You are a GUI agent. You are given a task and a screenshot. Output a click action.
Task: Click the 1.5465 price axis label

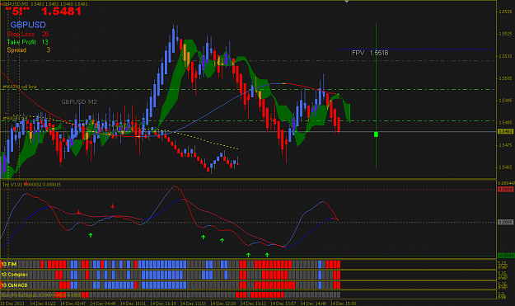point(505,167)
